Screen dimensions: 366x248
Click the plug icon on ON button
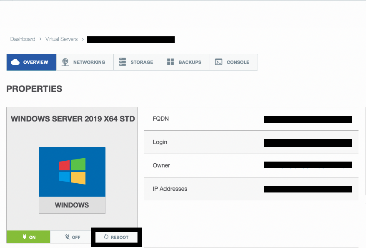tap(25, 237)
